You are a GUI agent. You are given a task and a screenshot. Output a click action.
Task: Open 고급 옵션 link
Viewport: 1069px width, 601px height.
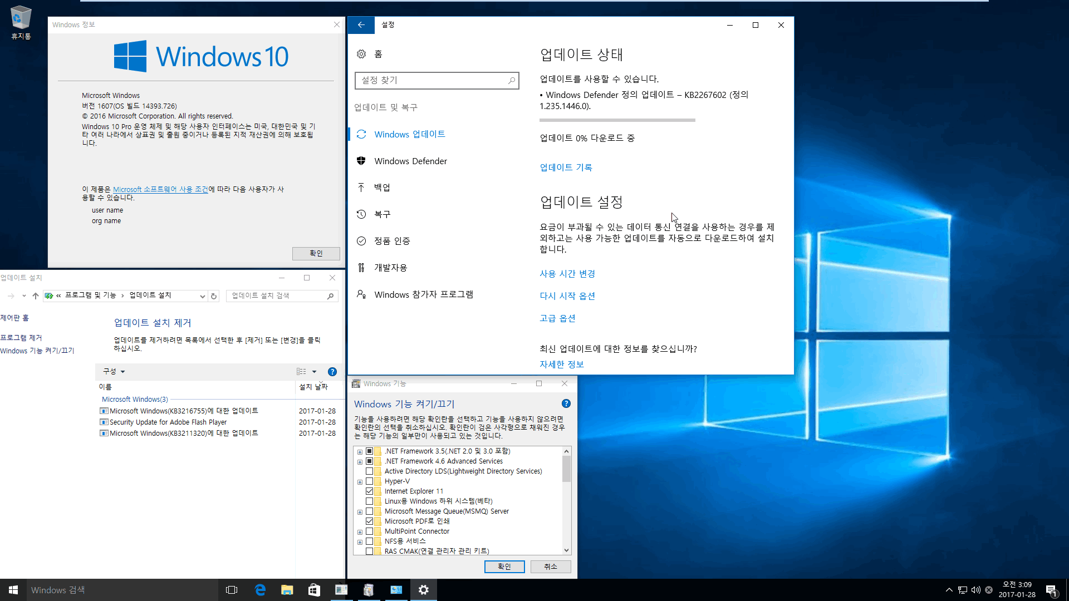point(557,318)
